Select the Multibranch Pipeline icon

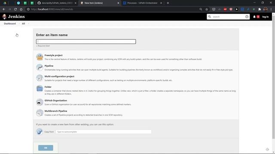40,113
